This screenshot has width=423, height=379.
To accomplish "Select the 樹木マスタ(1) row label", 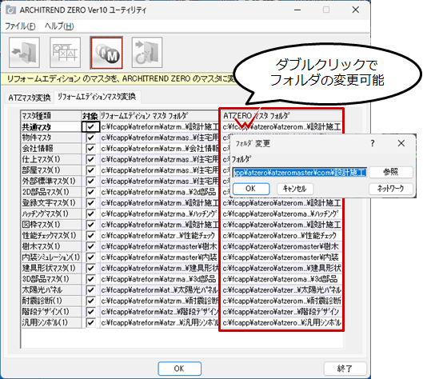I will click(51, 246).
